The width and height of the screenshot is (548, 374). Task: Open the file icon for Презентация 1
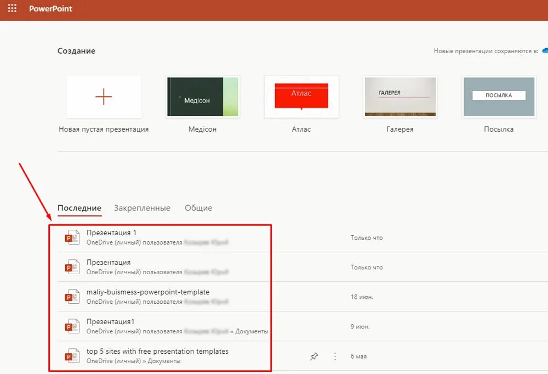(x=72, y=237)
